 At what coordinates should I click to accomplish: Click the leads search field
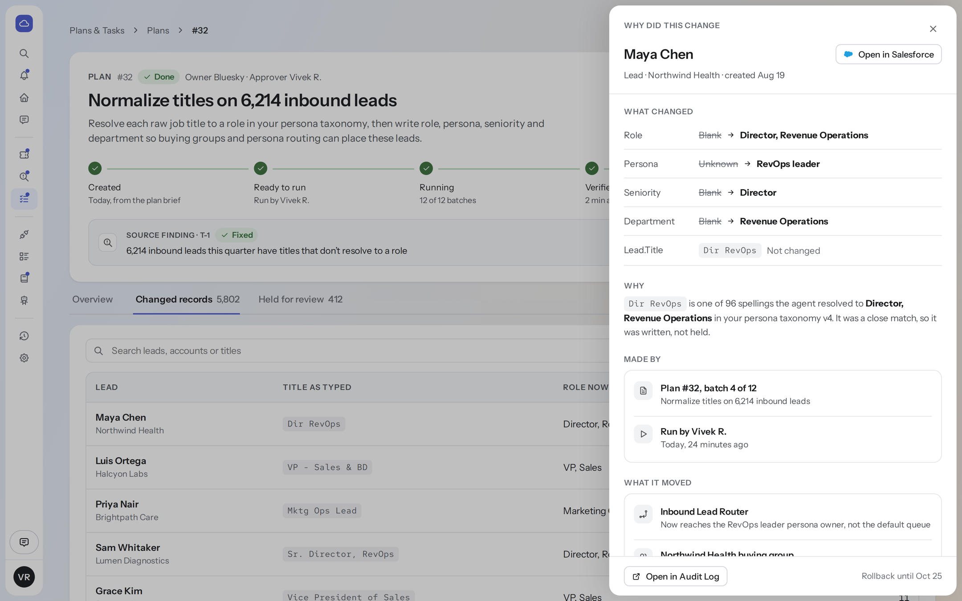pos(347,351)
